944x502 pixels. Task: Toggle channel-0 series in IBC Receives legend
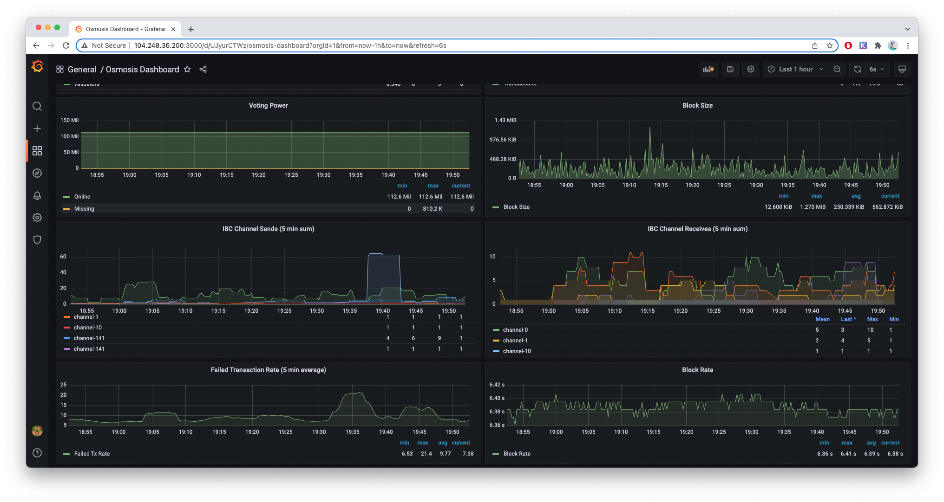coord(515,330)
